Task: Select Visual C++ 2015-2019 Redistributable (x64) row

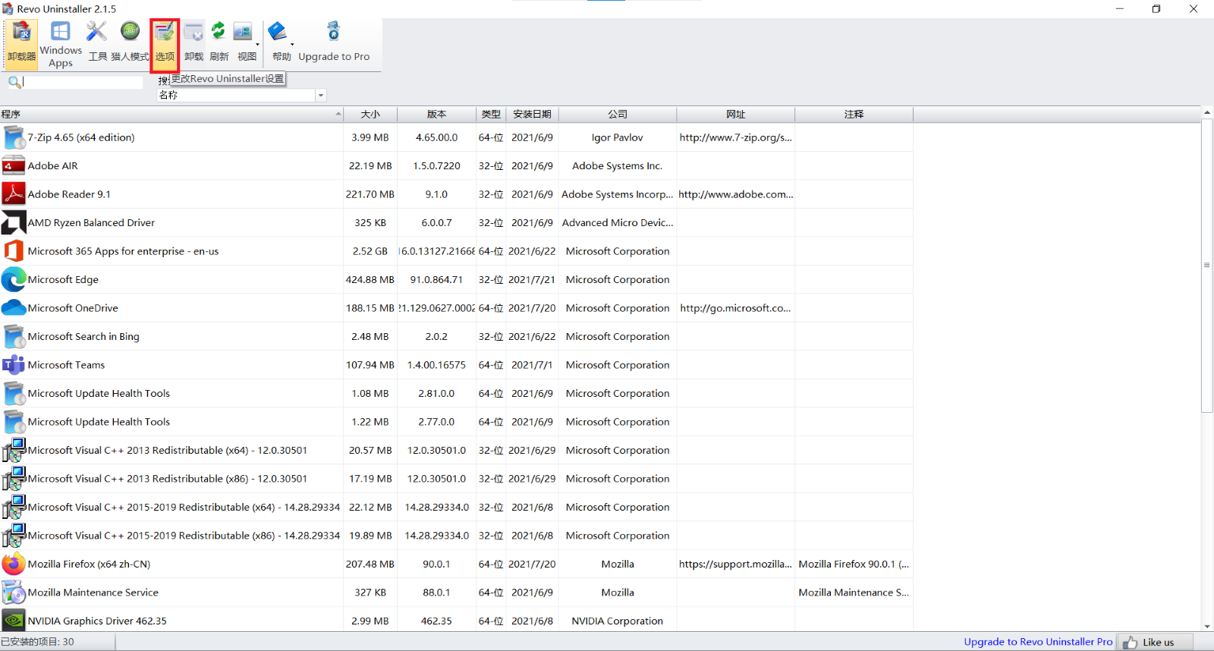Action: (456, 507)
